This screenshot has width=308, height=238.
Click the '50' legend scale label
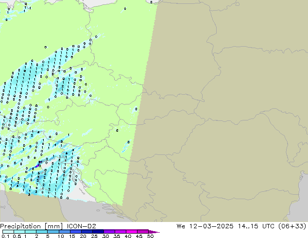pyautogui.click(x=150, y=236)
